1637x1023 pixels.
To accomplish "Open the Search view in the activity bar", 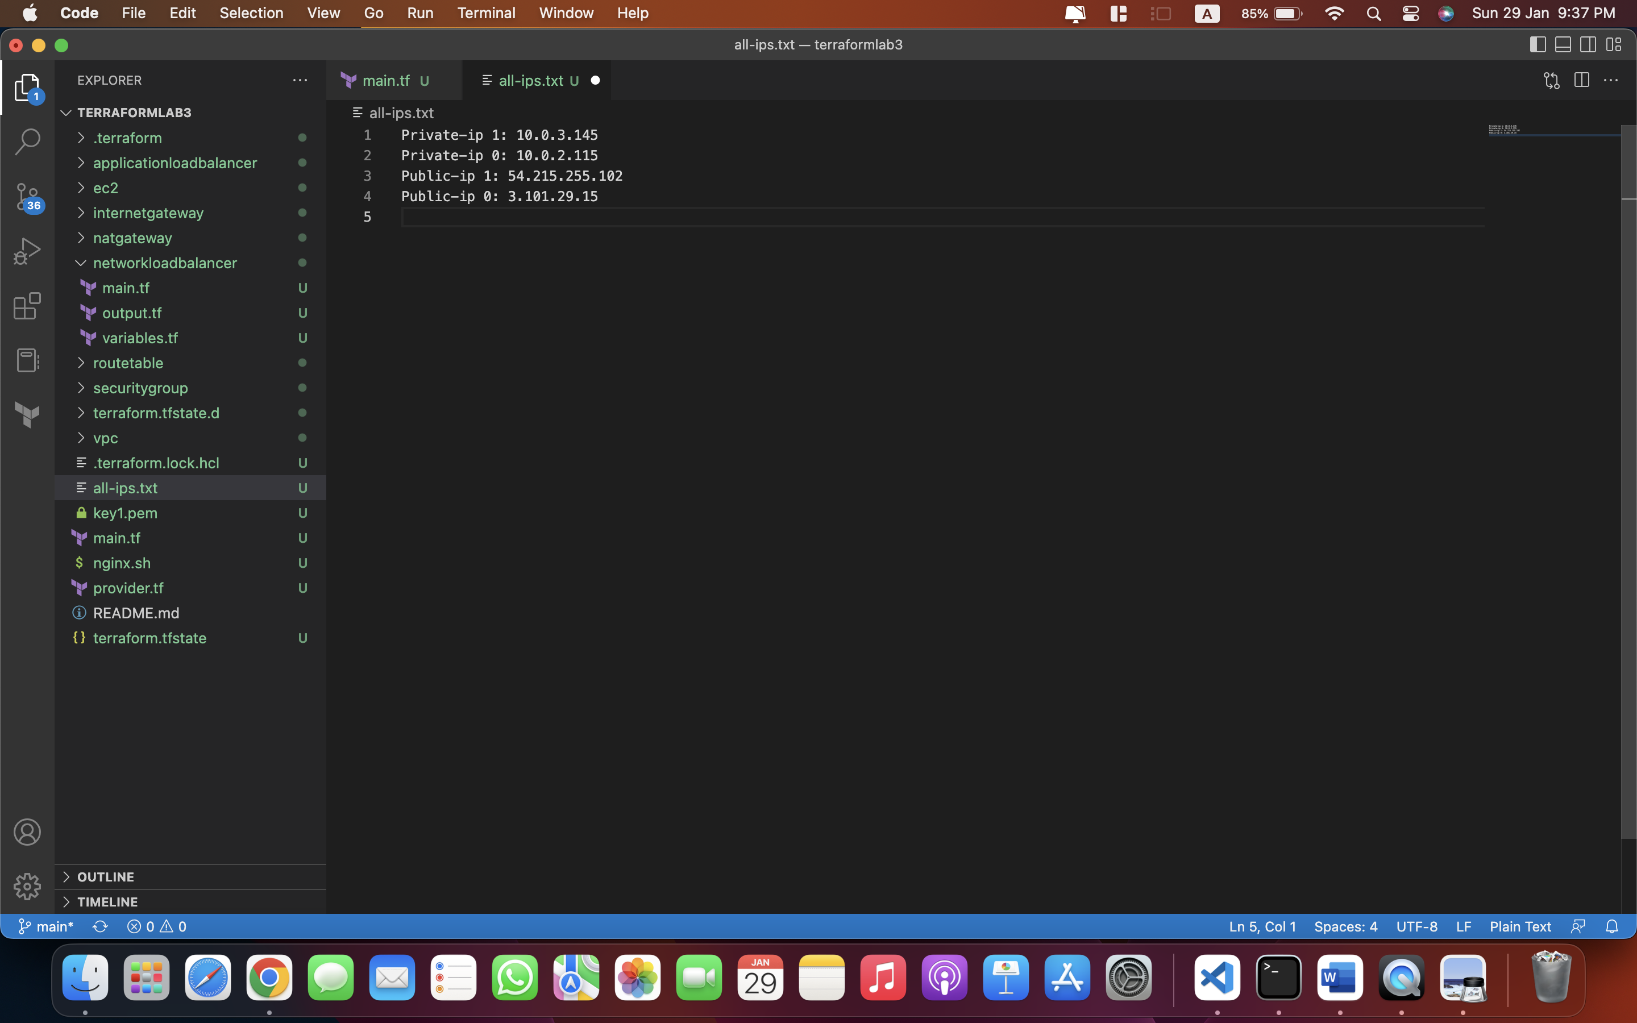I will coord(28,141).
